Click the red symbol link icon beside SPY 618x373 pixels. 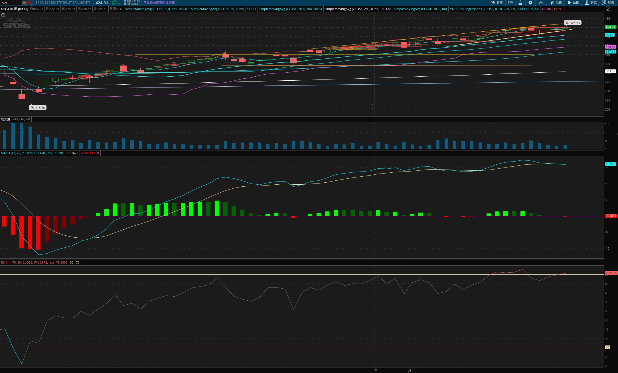coord(30,3)
